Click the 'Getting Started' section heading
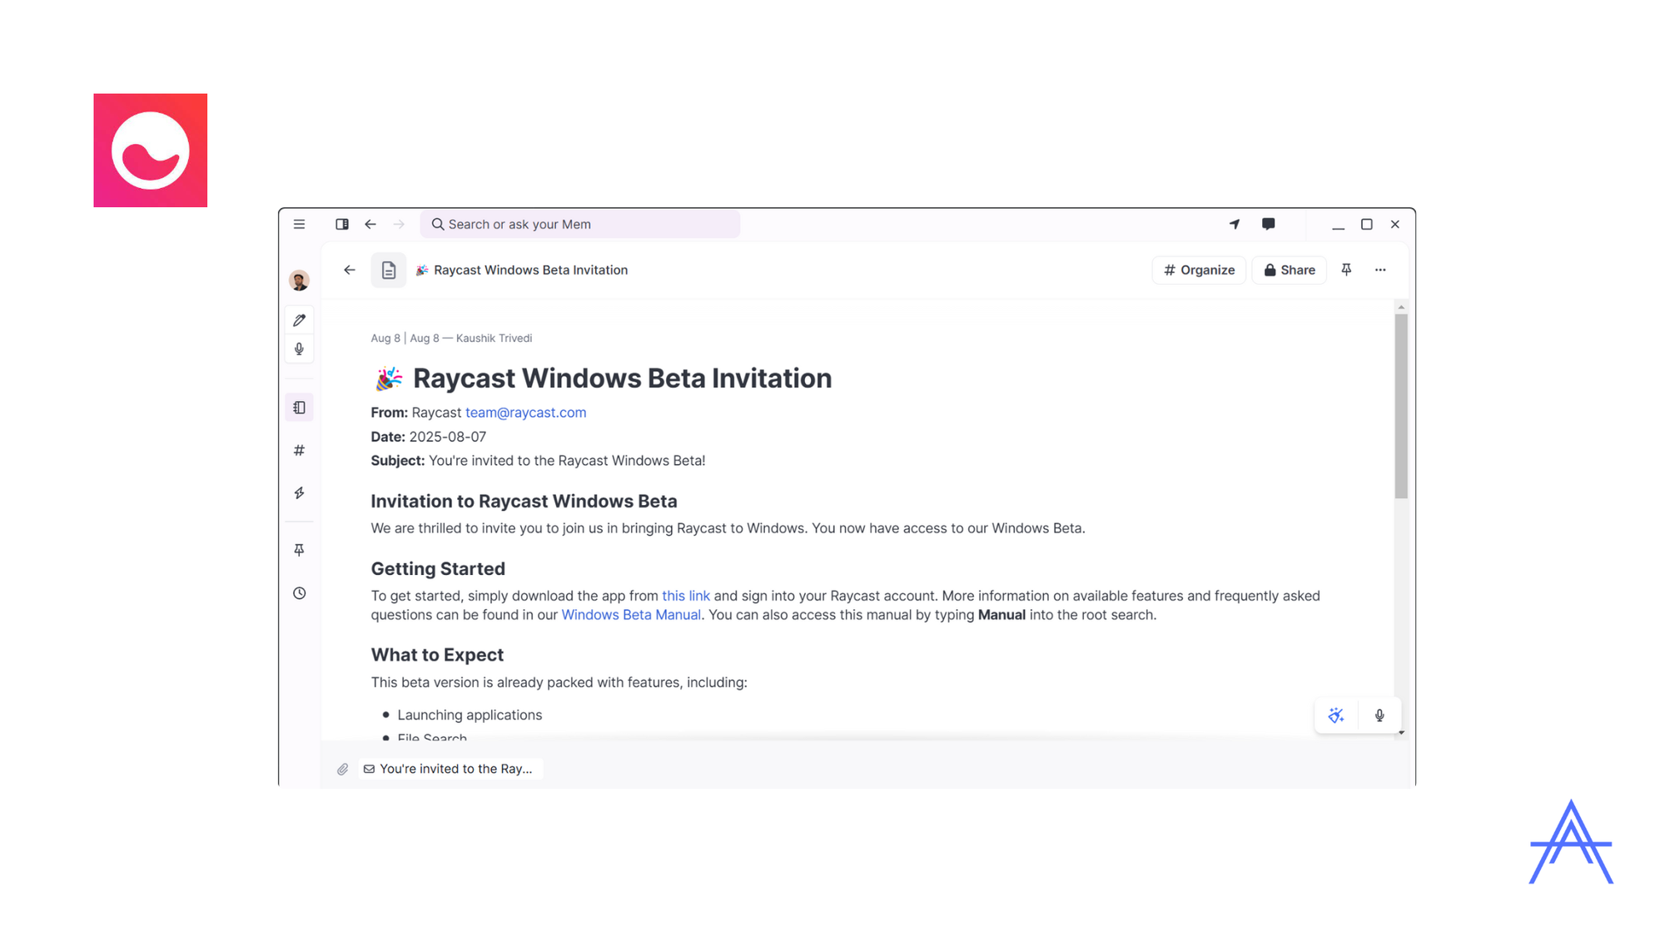The image size is (1665, 936). [x=438, y=569]
